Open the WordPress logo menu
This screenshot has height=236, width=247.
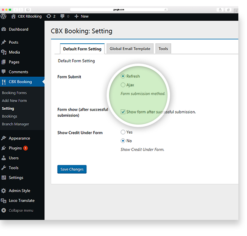point(3,16)
